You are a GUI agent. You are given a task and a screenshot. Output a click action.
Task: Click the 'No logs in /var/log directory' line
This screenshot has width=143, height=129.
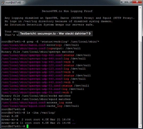point(58,21)
